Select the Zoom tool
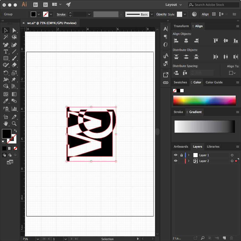This screenshot has width=241, height=241. coord(14,124)
